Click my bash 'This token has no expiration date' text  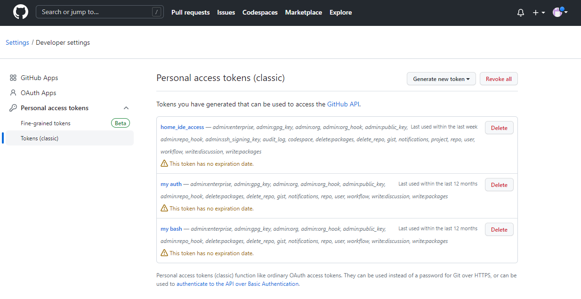click(211, 253)
